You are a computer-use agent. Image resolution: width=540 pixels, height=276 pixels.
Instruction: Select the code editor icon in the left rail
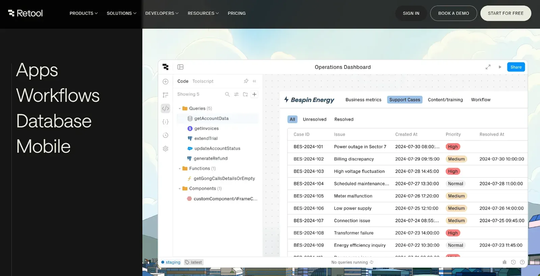pos(165,108)
